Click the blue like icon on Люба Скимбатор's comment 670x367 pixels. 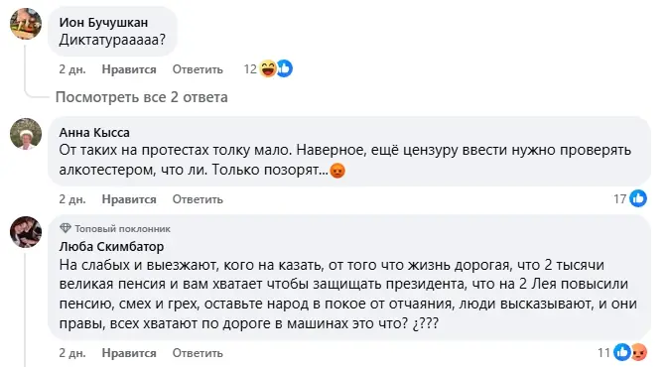622,352
